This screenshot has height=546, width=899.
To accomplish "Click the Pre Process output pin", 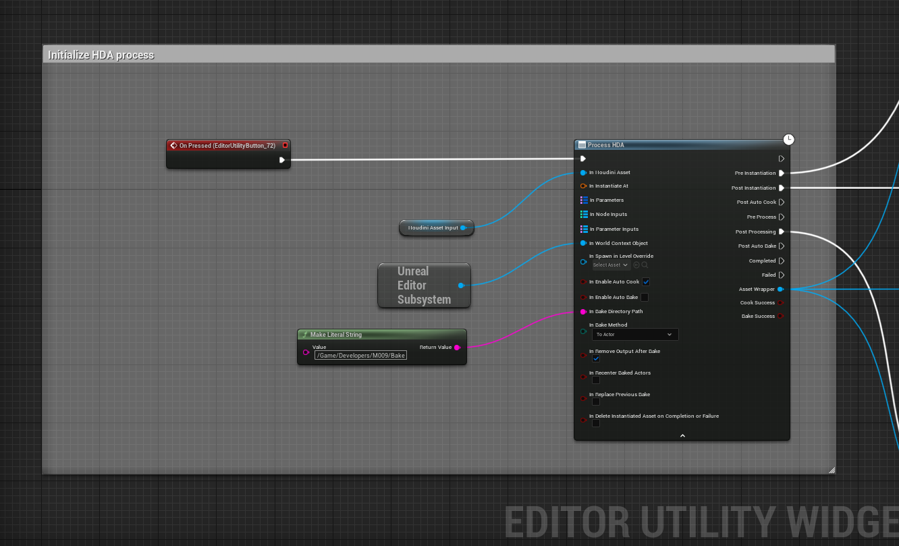I will [781, 217].
